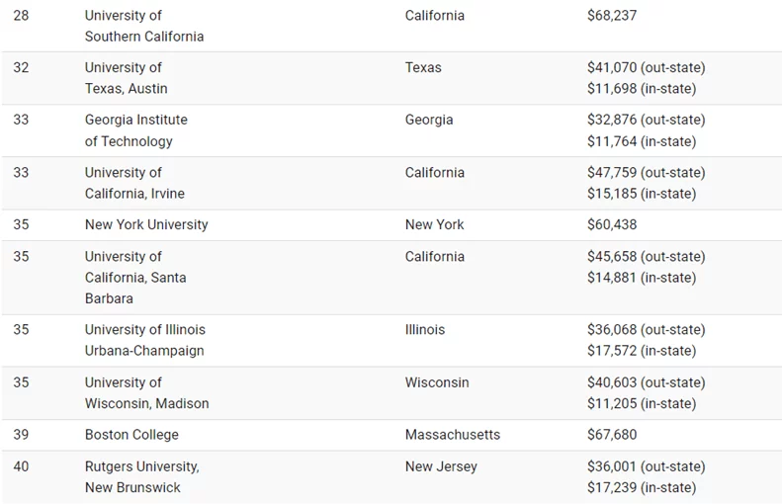Click University of California, Irvine name

click(x=134, y=183)
